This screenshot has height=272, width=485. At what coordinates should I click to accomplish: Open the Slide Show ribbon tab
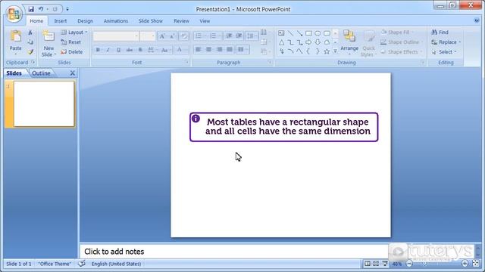[x=150, y=21]
